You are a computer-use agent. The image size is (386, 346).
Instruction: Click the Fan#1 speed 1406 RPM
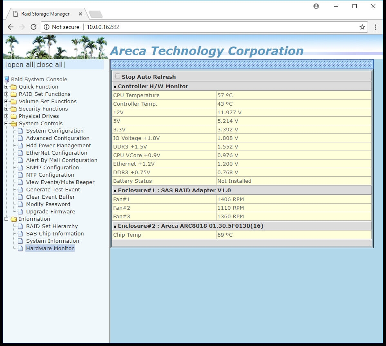pos(230,200)
